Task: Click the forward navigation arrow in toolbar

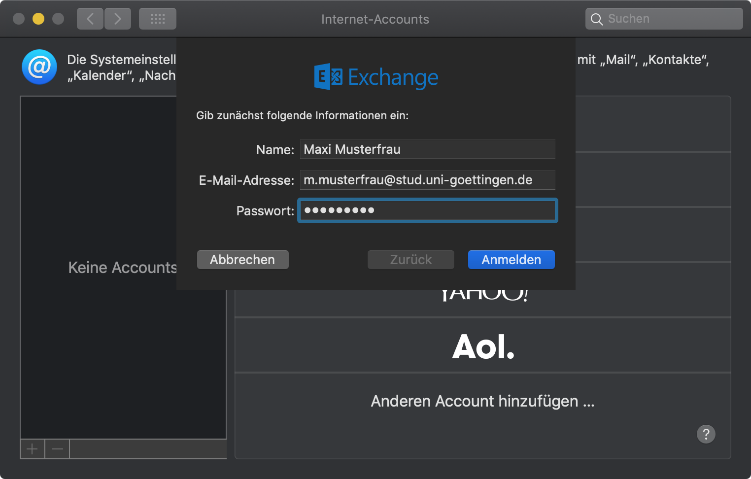Action: click(x=118, y=19)
